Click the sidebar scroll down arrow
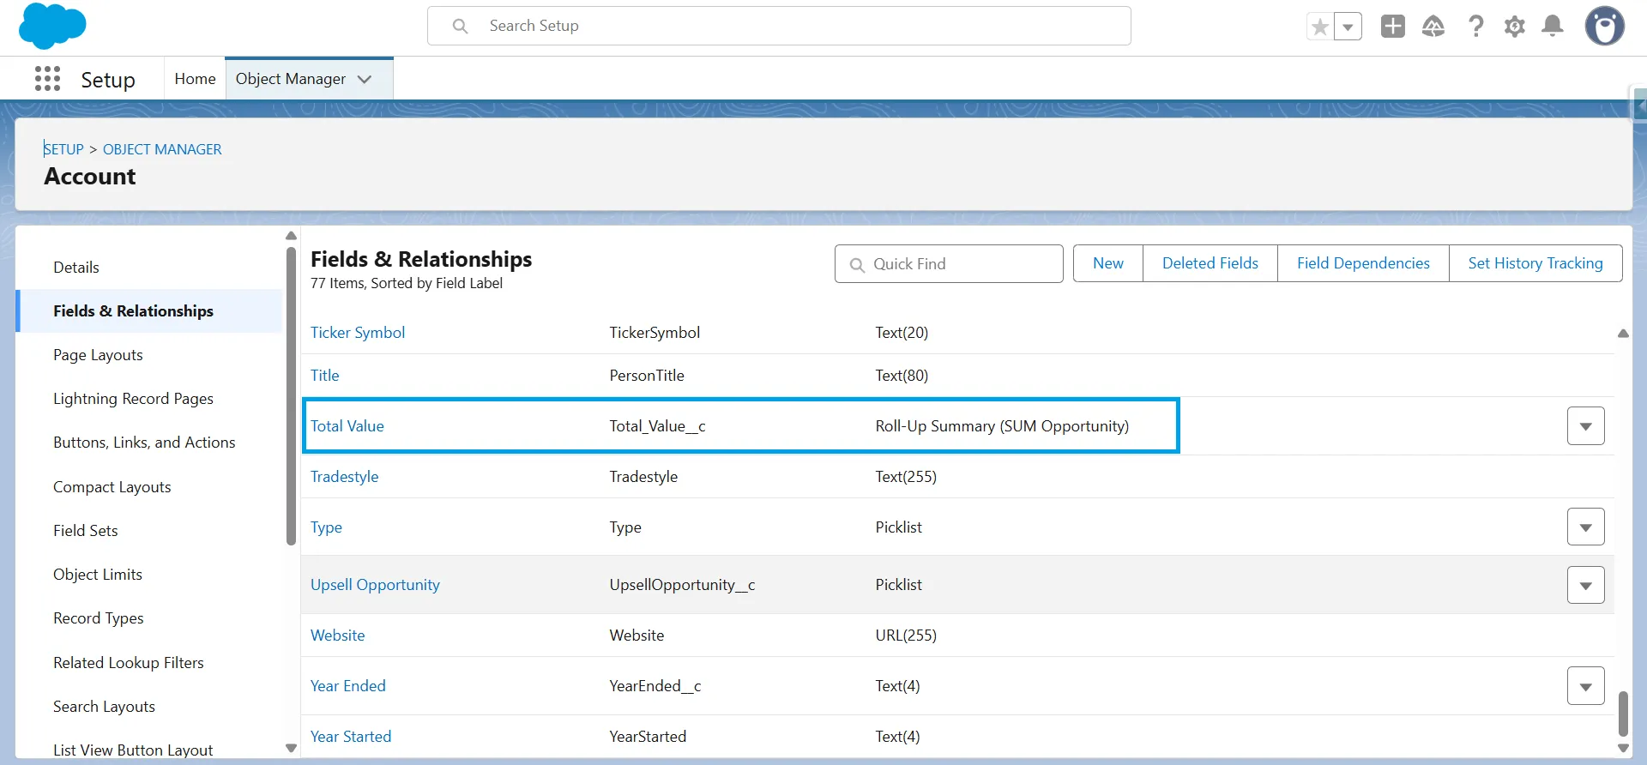This screenshot has width=1647, height=765. 291,749
